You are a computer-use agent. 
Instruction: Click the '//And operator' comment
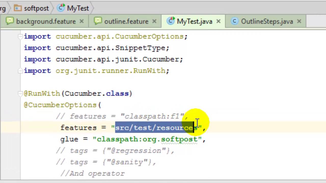[92, 174]
